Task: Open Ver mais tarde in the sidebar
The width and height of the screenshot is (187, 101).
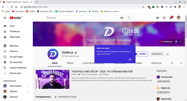Action: [x=16, y=62]
